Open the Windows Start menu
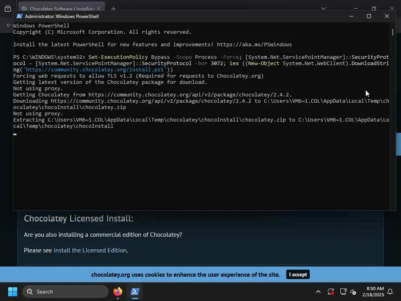The image size is (401, 301). [13, 292]
